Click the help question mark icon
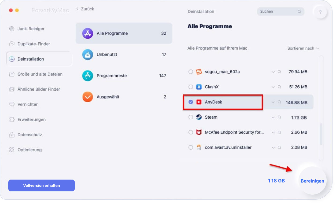Screen dimensions: 336x204 [320, 12]
